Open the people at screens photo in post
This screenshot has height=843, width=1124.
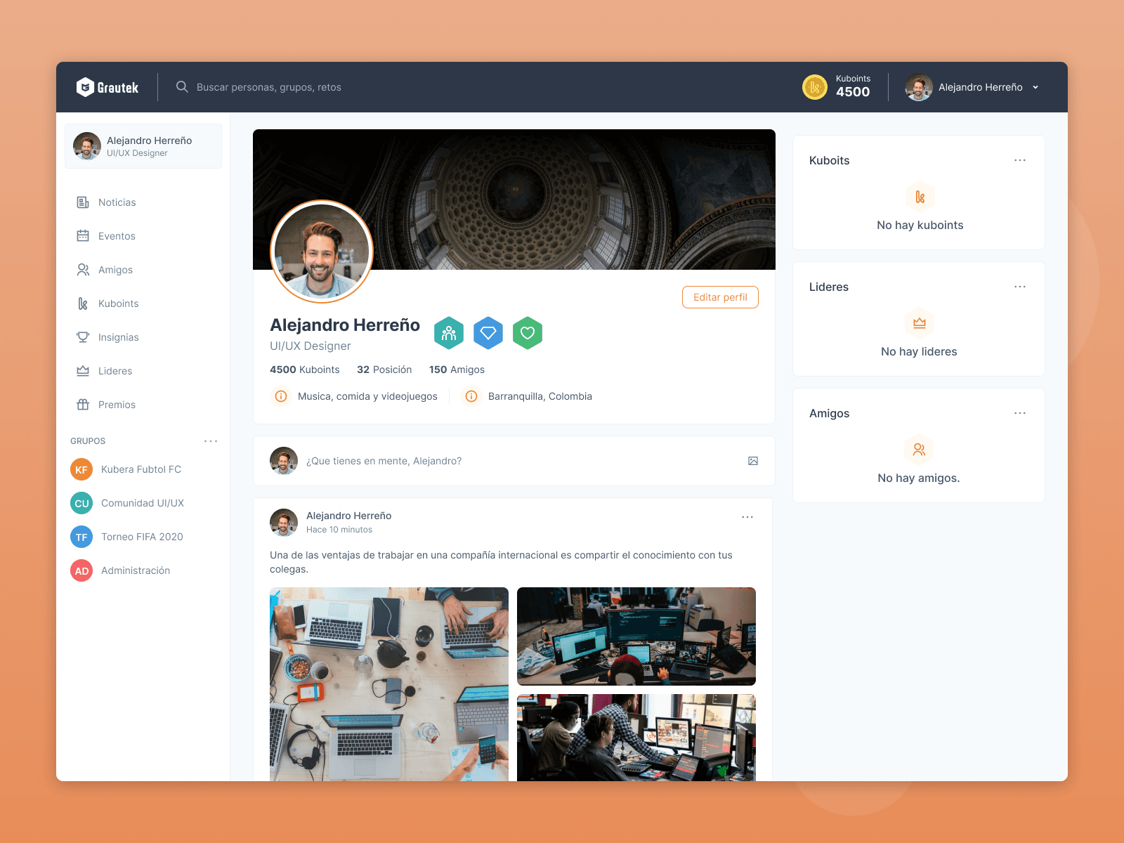[x=636, y=738]
